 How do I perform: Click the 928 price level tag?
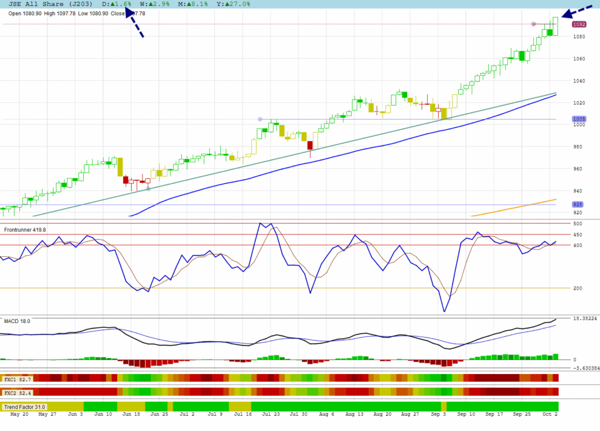pyautogui.click(x=578, y=205)
